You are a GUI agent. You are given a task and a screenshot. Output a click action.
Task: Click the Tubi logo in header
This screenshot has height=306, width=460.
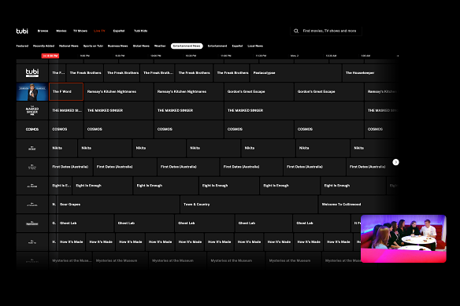[22, 31]
